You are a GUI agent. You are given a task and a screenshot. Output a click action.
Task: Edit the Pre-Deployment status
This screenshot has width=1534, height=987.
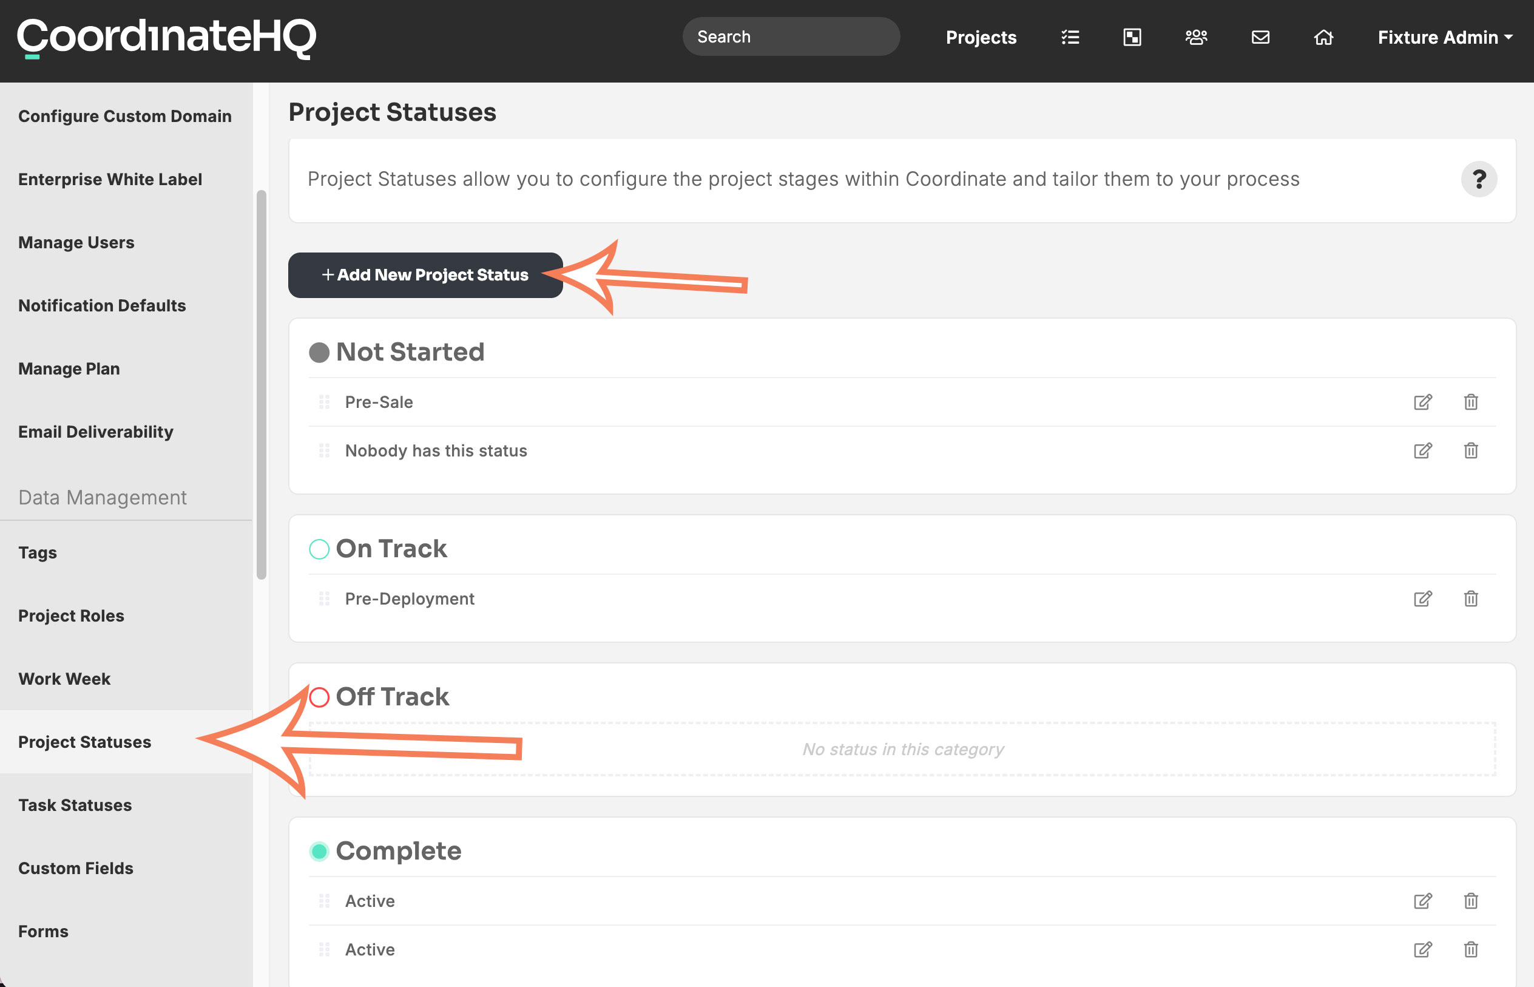pos(1422,599)
